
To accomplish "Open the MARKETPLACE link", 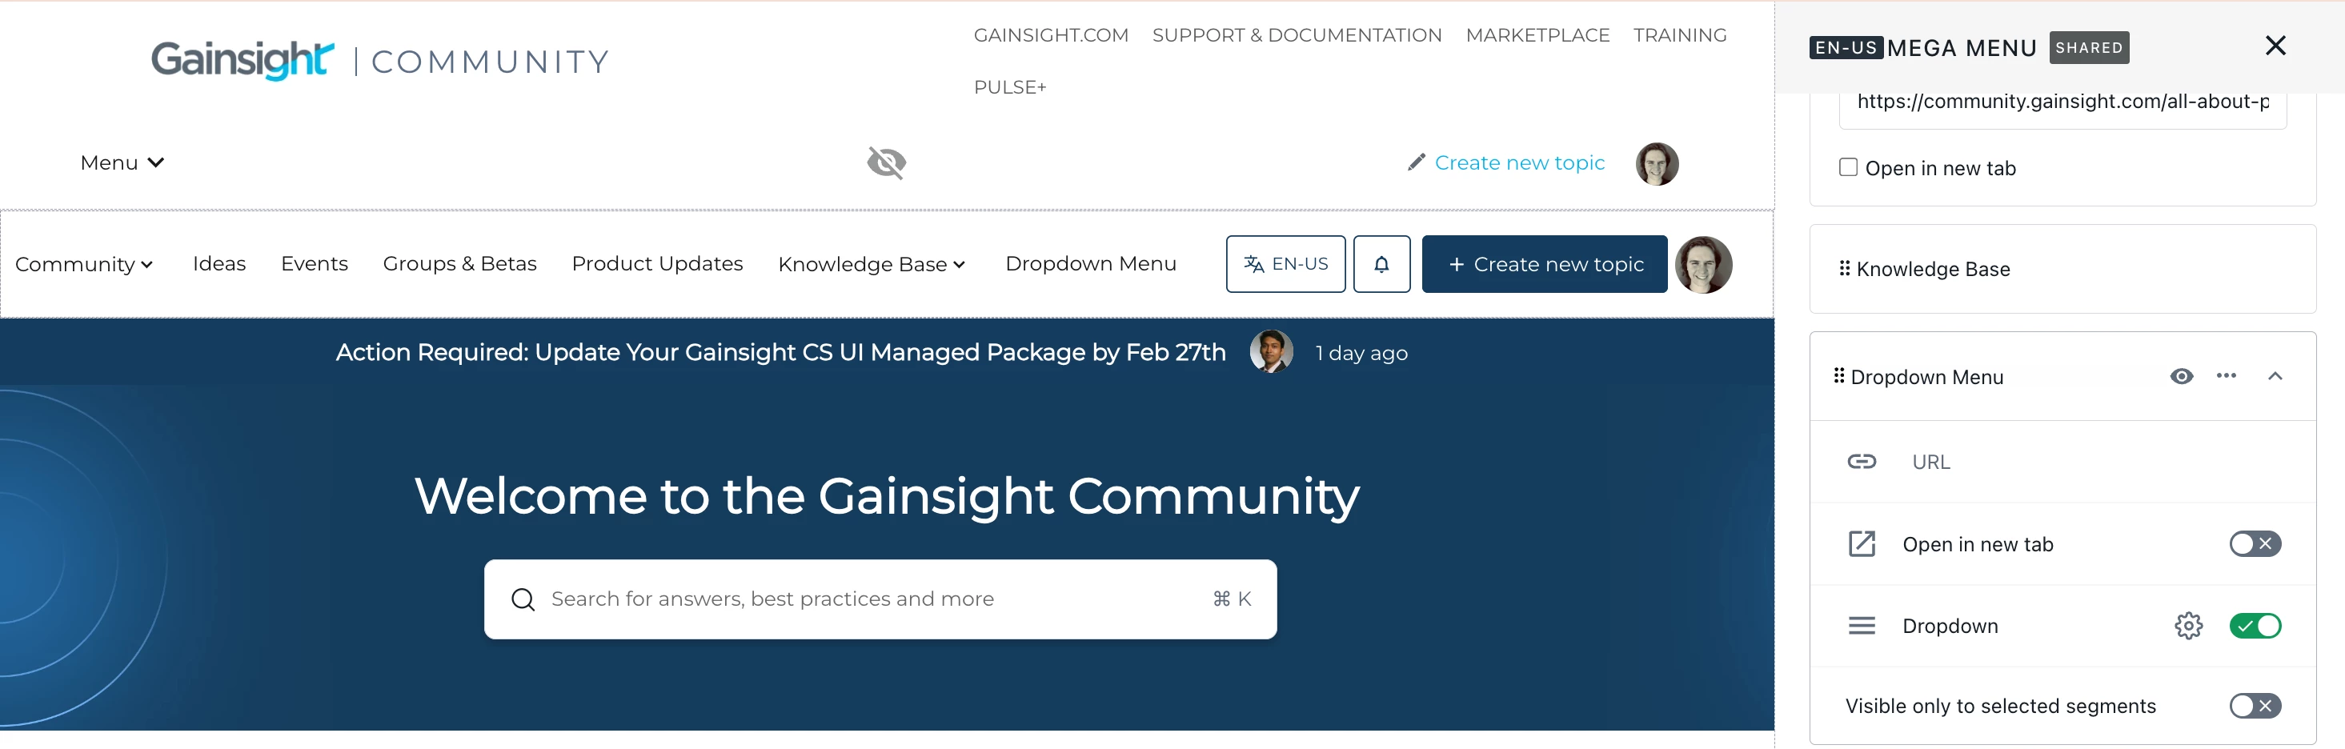I will [1537, 35].
